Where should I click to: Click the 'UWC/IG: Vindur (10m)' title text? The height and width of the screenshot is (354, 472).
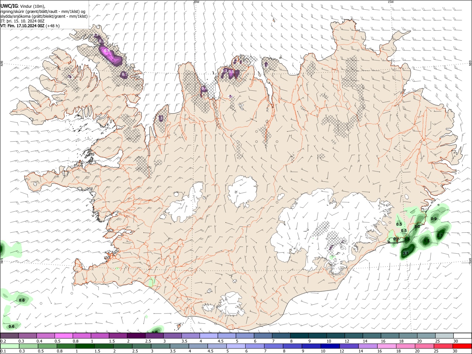tap(23, 6)
